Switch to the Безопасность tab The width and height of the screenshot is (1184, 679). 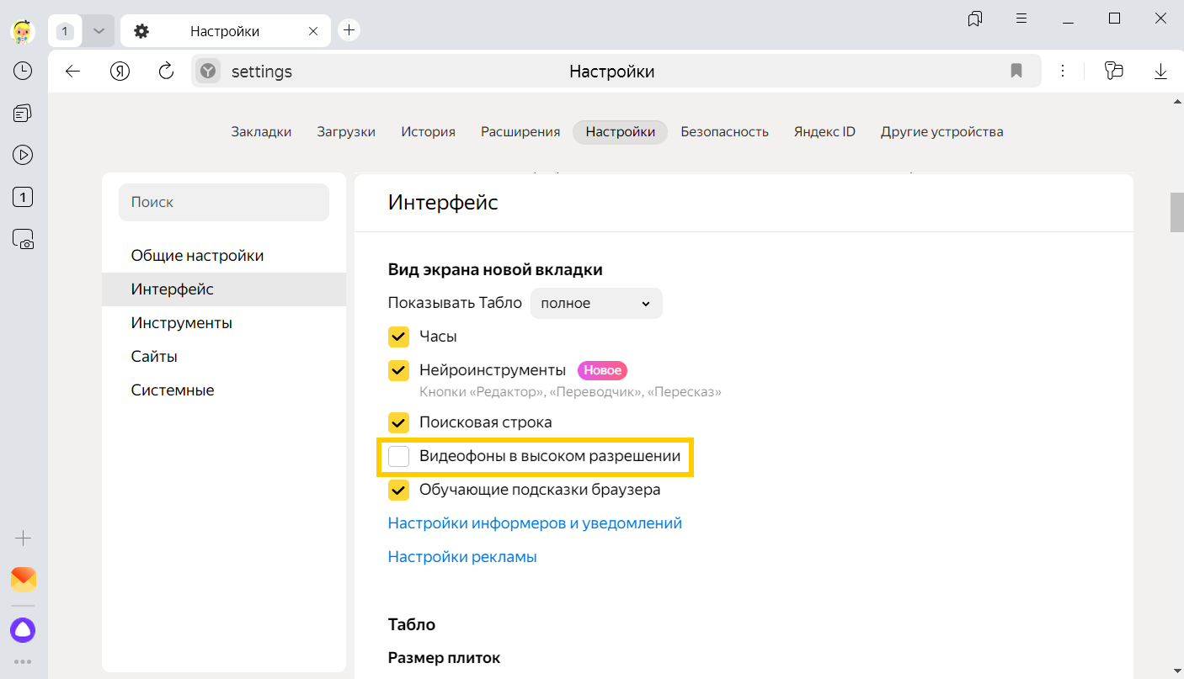724,131
